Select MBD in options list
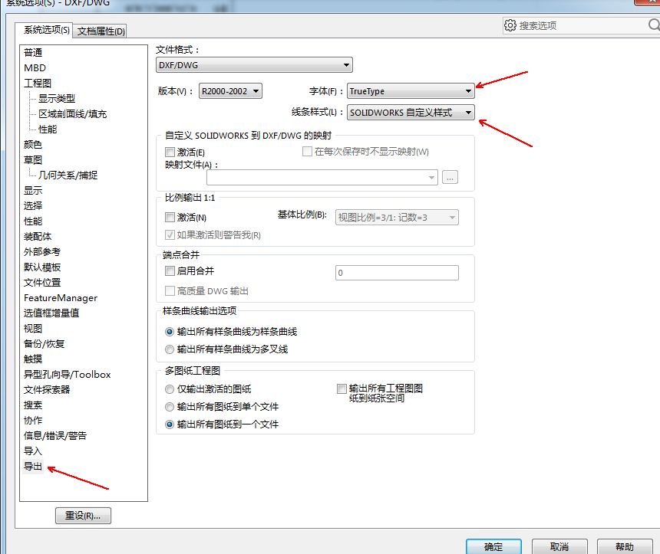This screenshot has width=660, height=554. point(35,67)
